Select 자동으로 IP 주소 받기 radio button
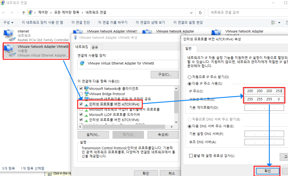This screenshot has width=288, height=176. pos(189,77)
